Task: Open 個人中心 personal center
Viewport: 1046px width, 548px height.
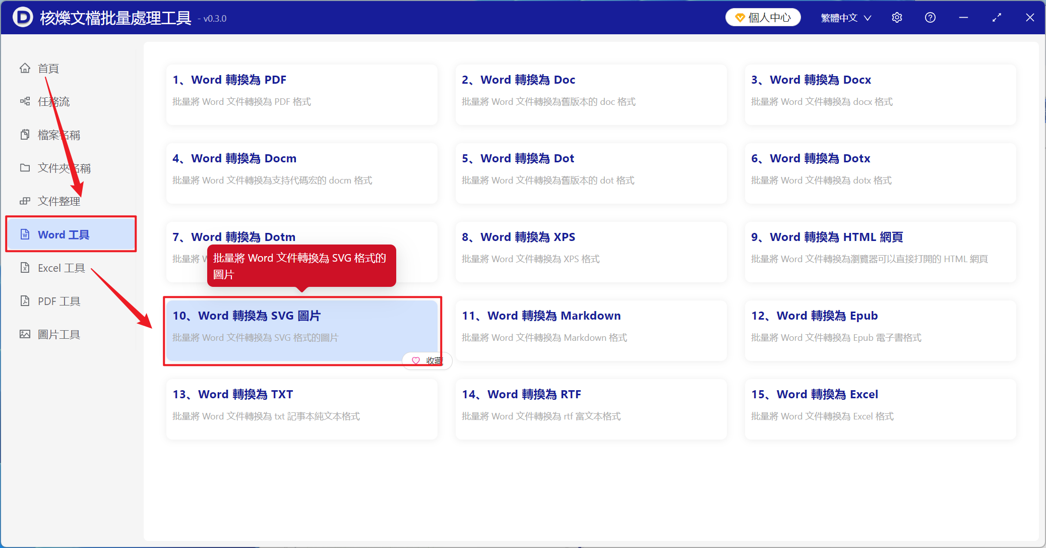Action: click(763, 18)
